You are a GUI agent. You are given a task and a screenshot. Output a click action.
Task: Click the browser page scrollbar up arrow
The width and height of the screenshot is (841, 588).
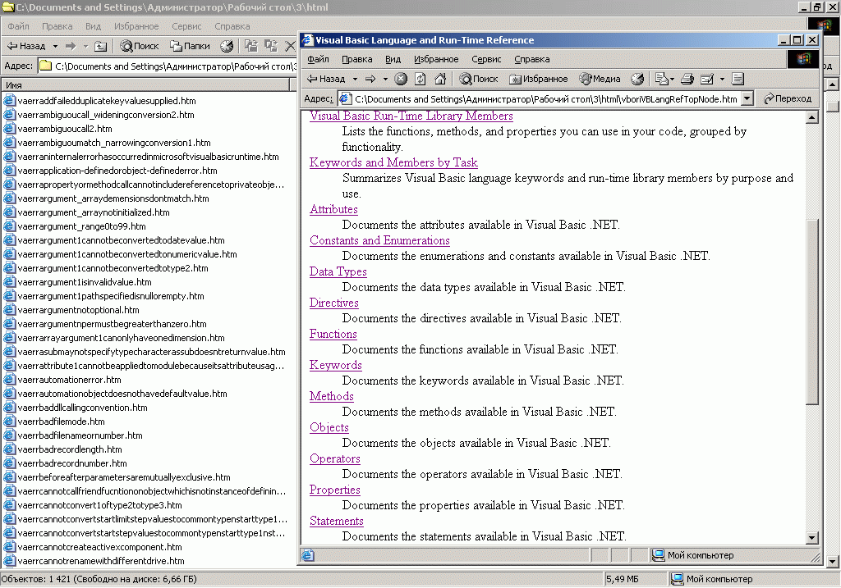tap(812, 117)
